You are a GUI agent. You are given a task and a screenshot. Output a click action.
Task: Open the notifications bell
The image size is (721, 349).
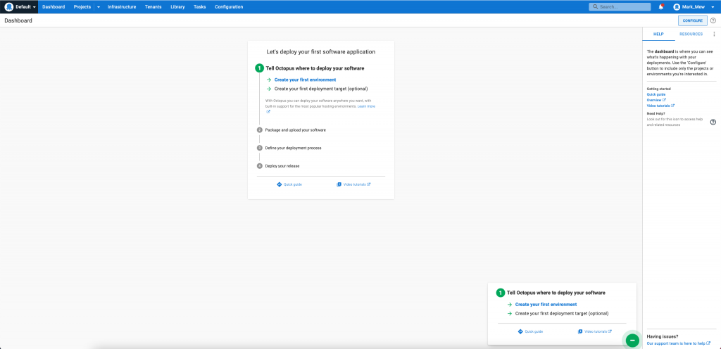(x=661, y=7)
